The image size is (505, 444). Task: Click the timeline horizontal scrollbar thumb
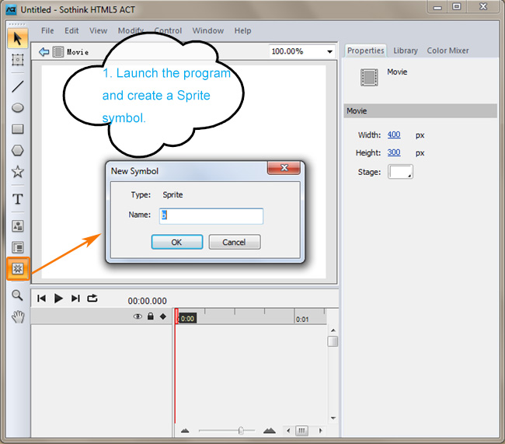(x=301, y=431)
